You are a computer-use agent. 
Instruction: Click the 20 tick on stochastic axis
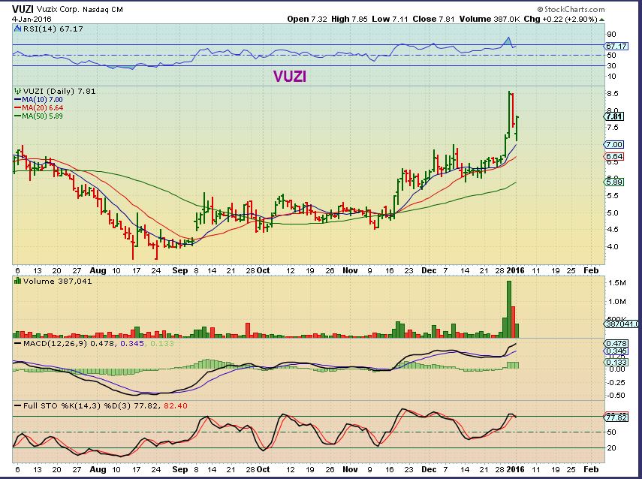coord(612,448)
